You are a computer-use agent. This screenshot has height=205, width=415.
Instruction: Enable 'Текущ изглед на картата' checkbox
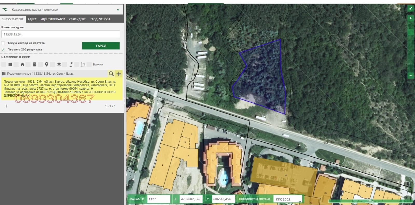pyautogui.click(x=3, y=43)
